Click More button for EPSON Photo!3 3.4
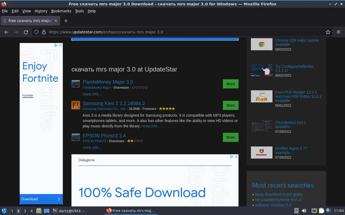The image size is (345, 215). point(231,137)
